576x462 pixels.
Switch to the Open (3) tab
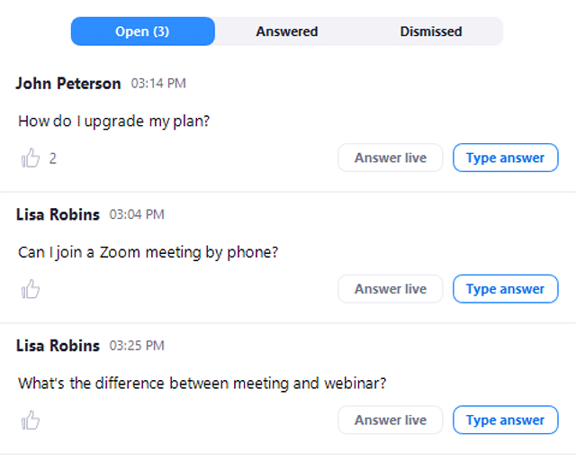click(142, 32)
